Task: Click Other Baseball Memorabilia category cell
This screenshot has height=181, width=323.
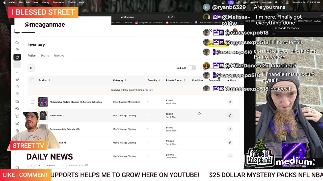Action: click(126, 102)
